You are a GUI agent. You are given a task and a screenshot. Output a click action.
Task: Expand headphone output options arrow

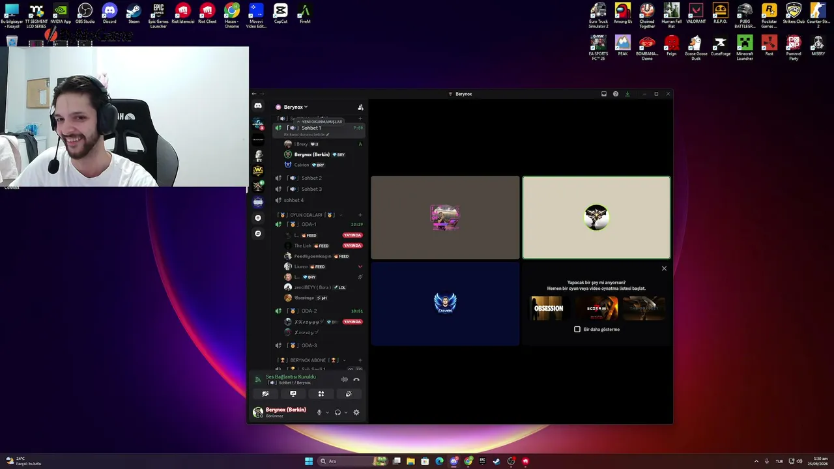(x=345, y=412)
